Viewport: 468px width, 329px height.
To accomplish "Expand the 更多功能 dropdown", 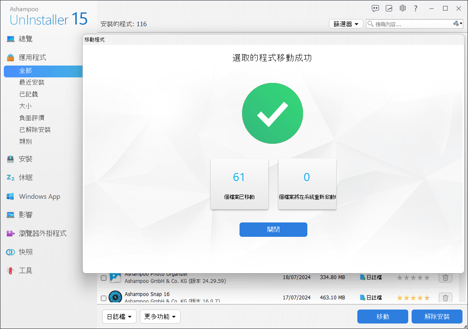I will coord(160,316).
